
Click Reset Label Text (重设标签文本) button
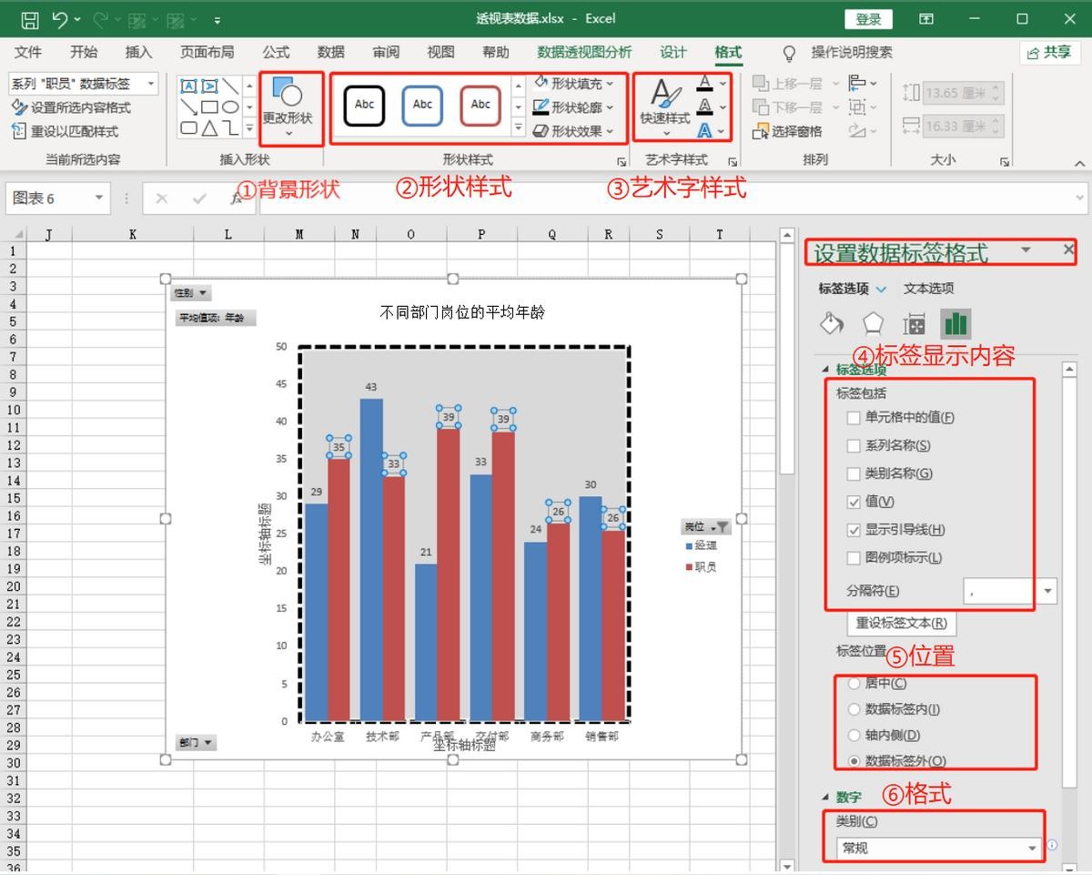tap(901, 624)
